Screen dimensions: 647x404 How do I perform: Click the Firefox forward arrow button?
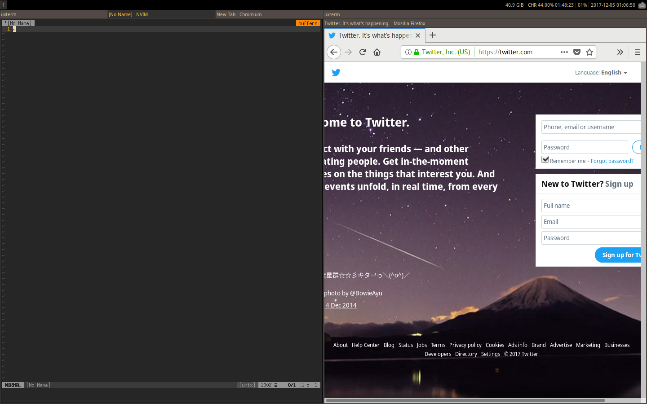tap(348, 52)
